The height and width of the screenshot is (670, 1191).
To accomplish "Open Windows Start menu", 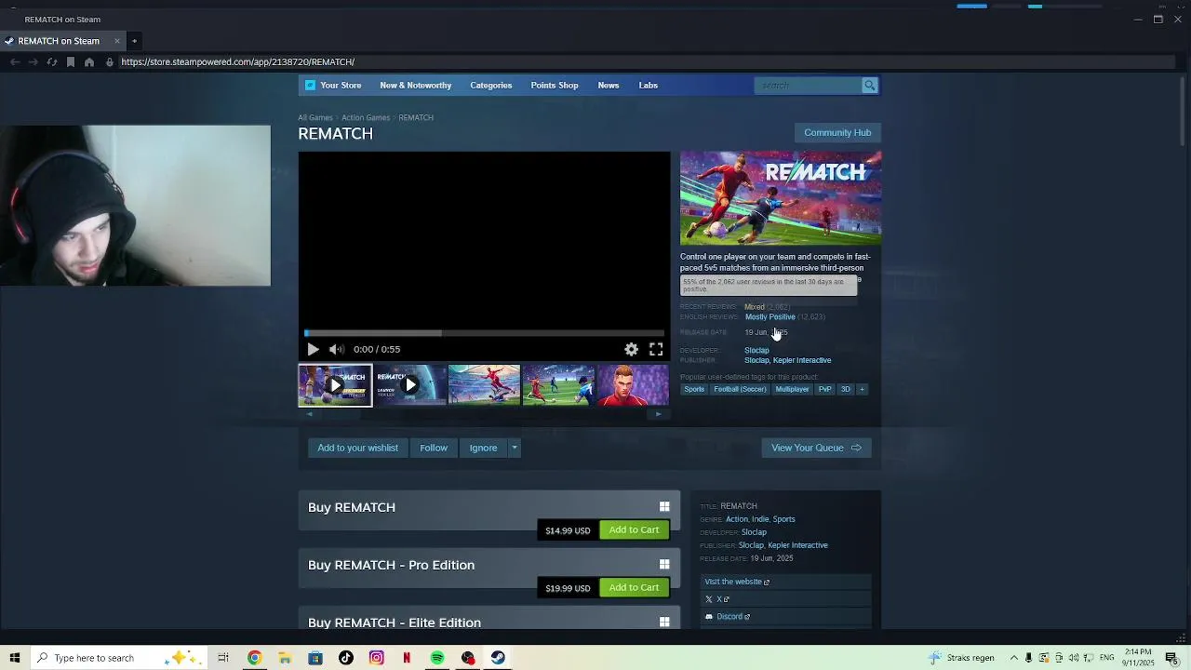I will 14,658.
